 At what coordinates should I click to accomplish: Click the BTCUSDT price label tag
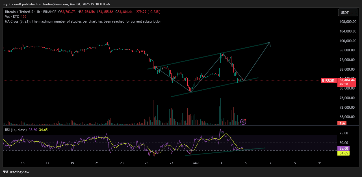click(329, 80)
